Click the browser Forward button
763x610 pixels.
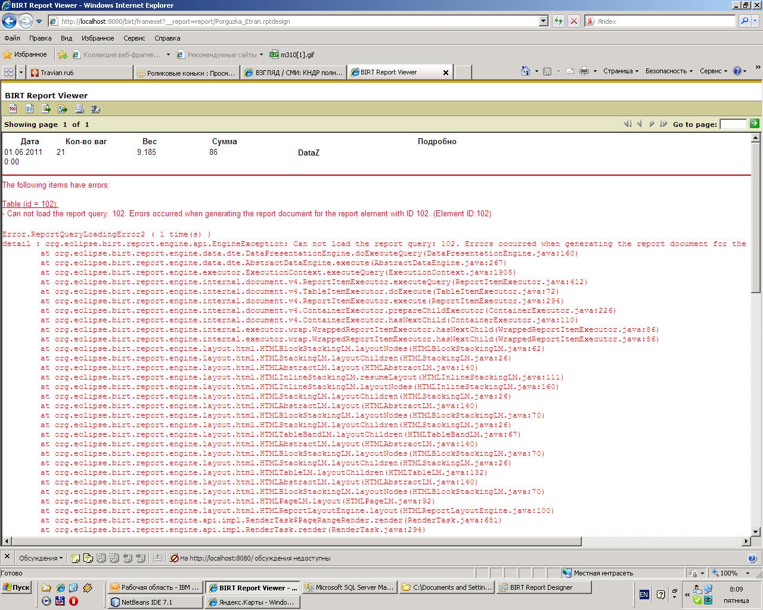(x=26, y=21)
